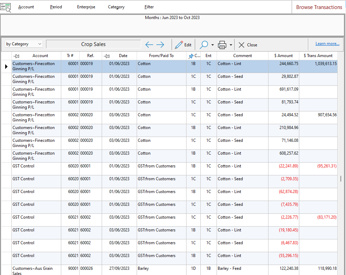Open the Period menu
The image size is (346, 275).
56,7
